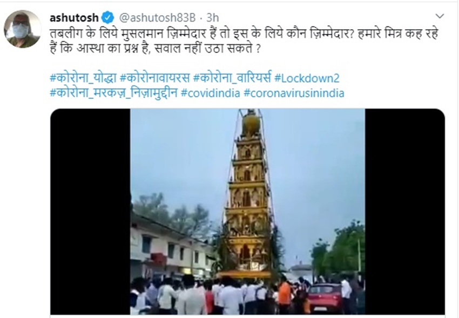Select the #coronavirusinindia hashtag
Image resolution: width=459 pixels, height=318 pixels.
(294, 93)
